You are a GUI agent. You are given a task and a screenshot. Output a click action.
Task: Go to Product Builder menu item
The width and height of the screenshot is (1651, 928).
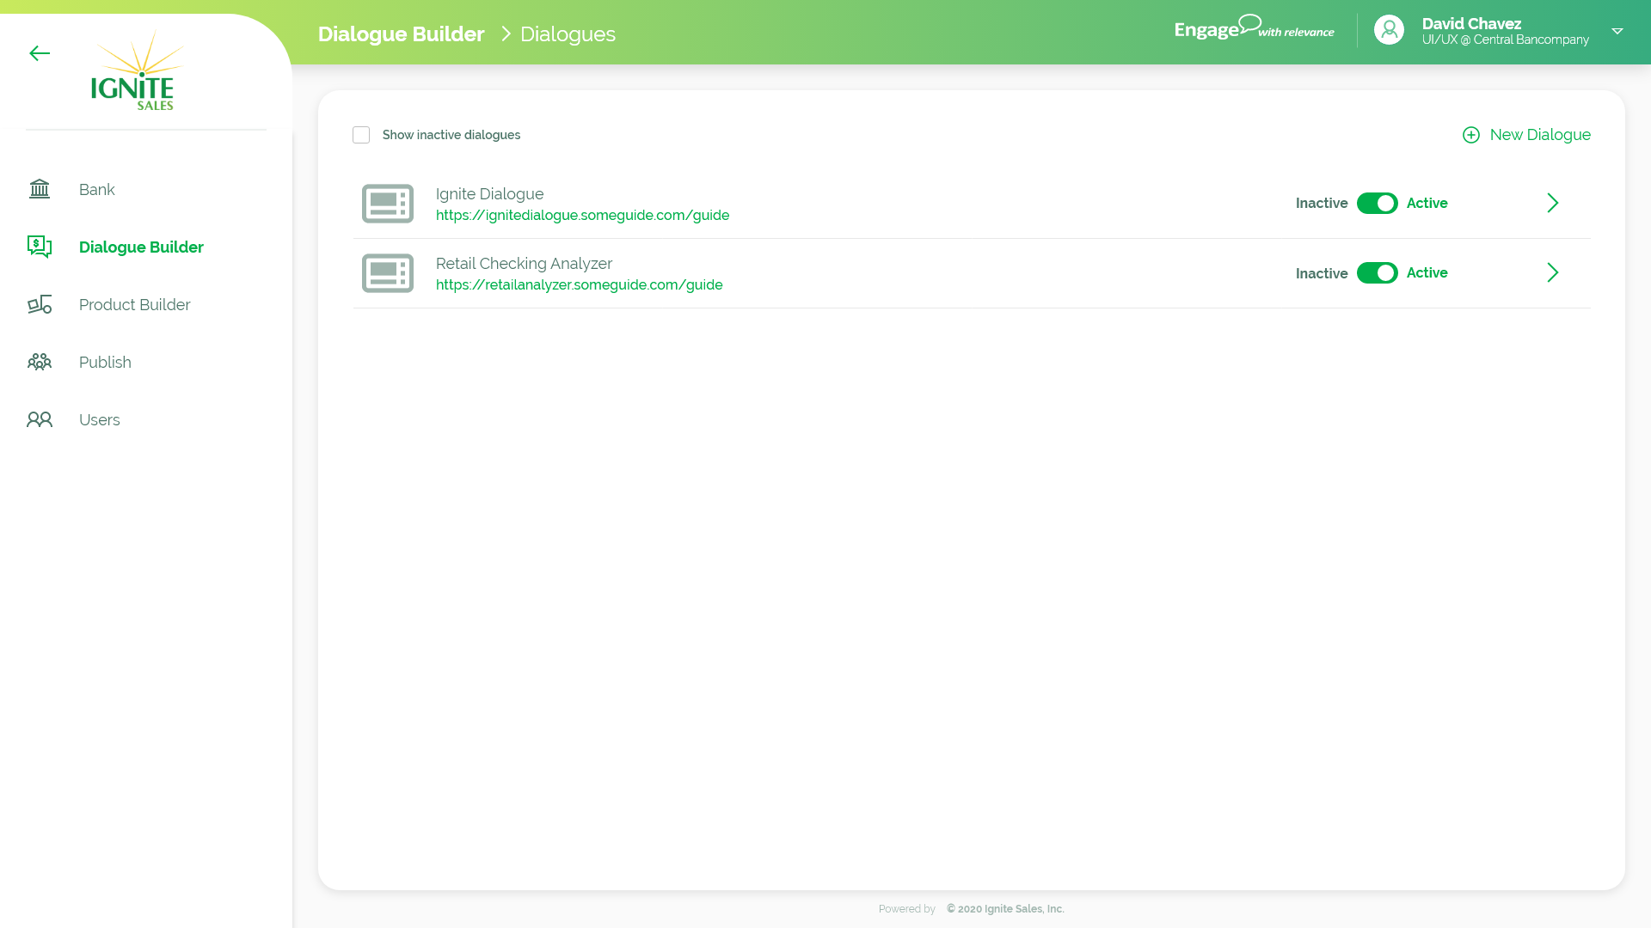coord(134,305)
